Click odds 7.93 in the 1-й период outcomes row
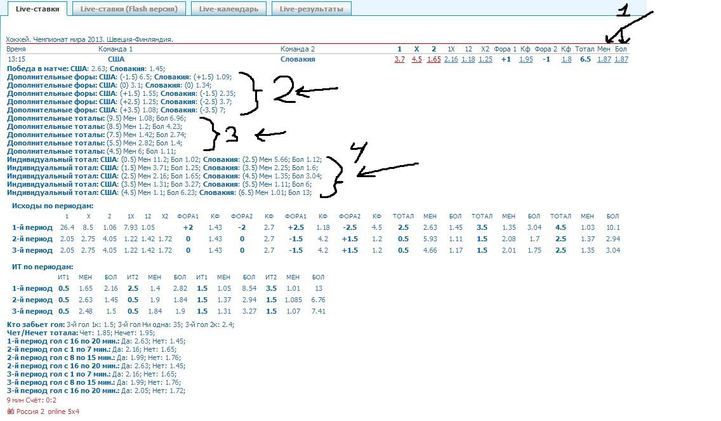Image resolution: width=721 pixels, height=421 pixels. coord(131,227)
